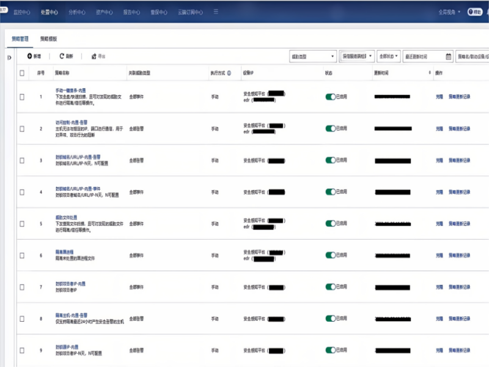Disable the 已启用 switch for row 7
This screenshot has height=367, width=489.
331,287
